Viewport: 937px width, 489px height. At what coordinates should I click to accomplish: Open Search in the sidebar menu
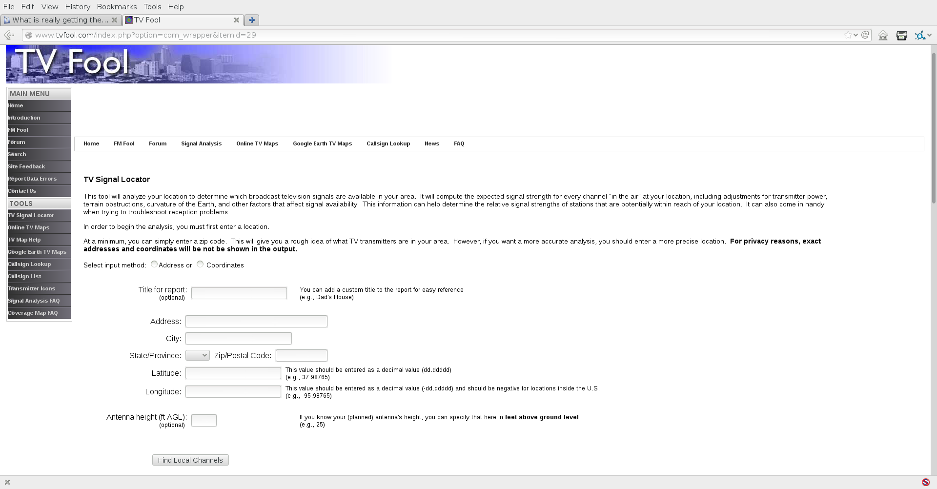pos(39,154)
